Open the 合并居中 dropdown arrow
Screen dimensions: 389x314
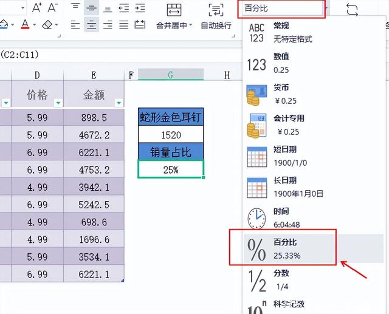pos(190,25)
